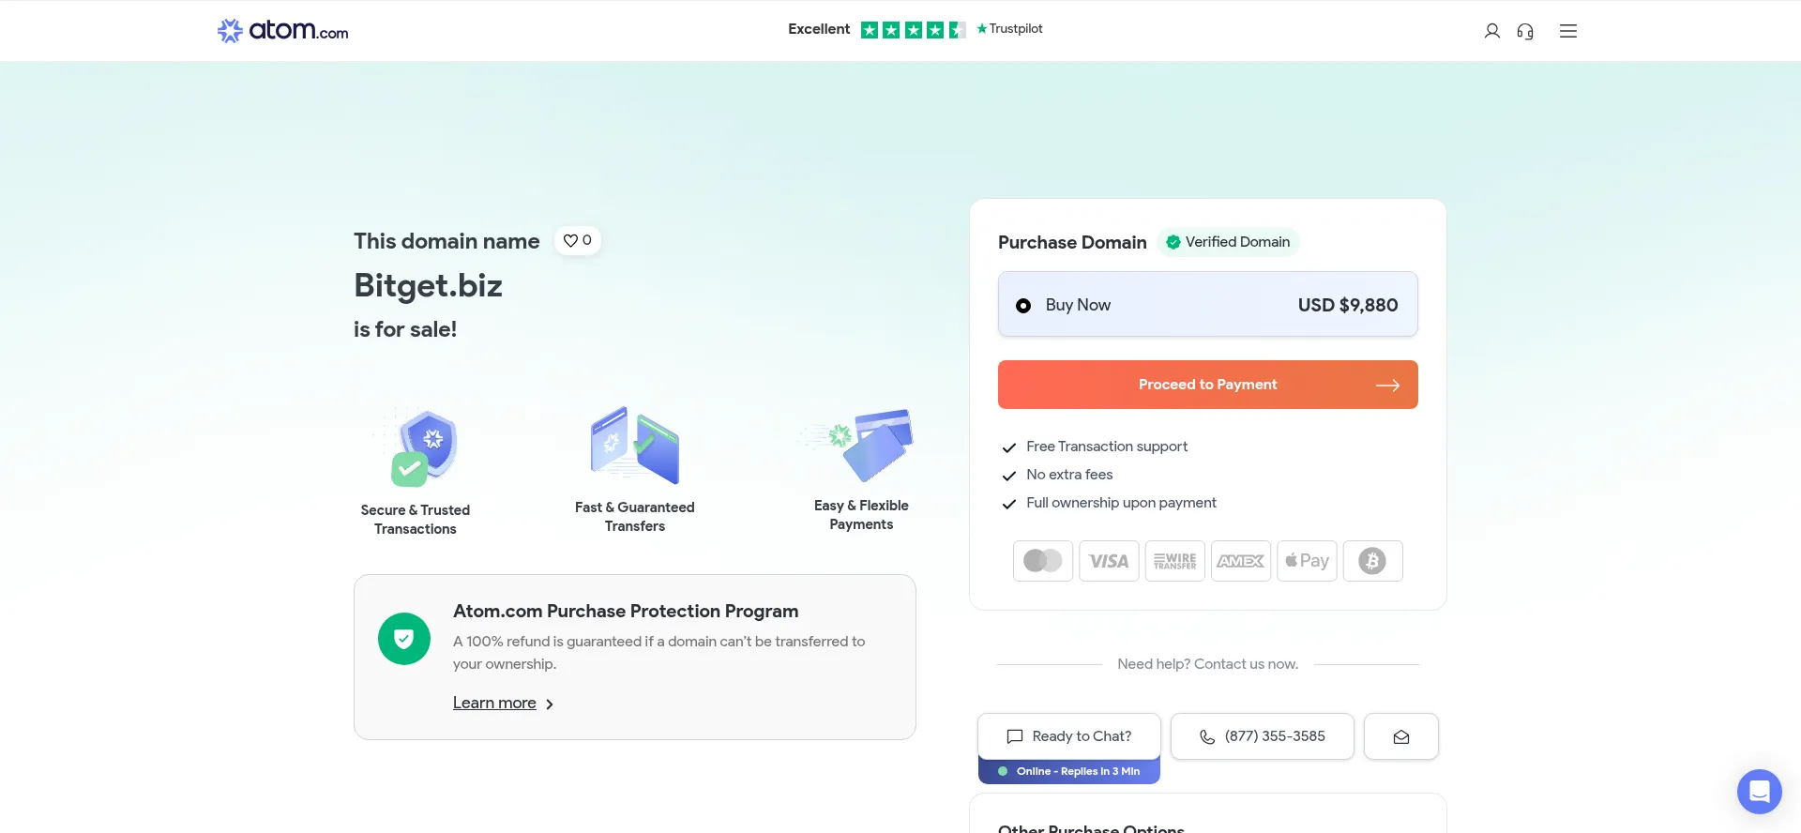Click the Mastercard payment icon
Image resolution: width=1801 pixels, height=833 pixels.
point(1042,561)
